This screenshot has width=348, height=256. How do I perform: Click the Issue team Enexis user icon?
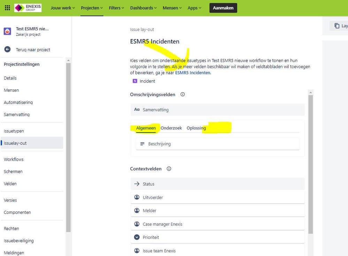137,251
